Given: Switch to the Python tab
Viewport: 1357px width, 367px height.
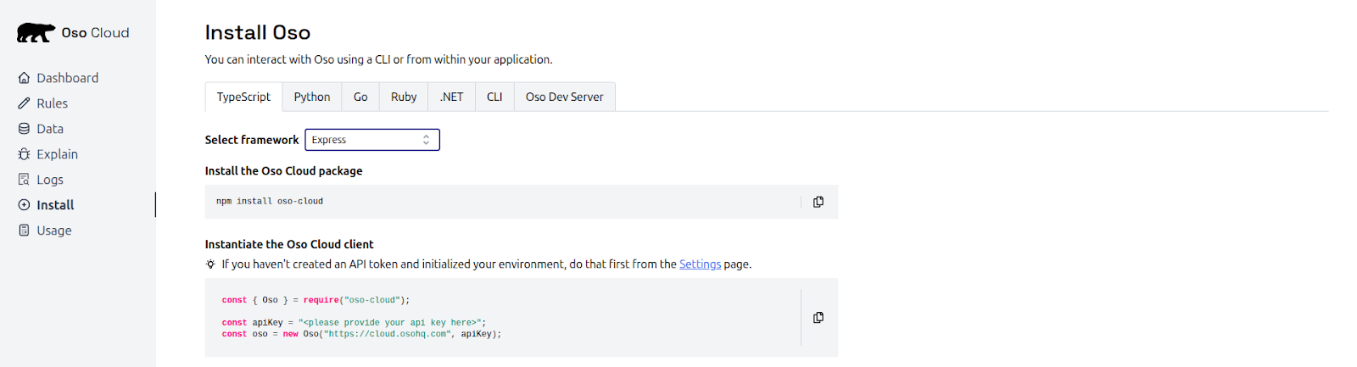Looking at the screenshot, I should tap(312, 97).
